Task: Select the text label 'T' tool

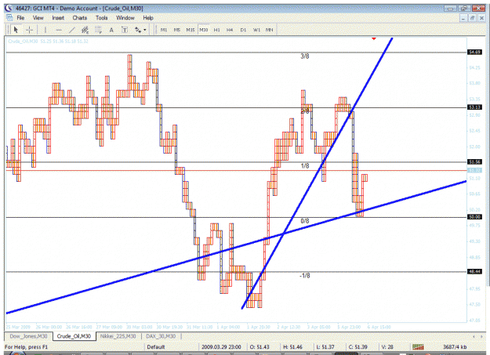Action: pos(125,30)
